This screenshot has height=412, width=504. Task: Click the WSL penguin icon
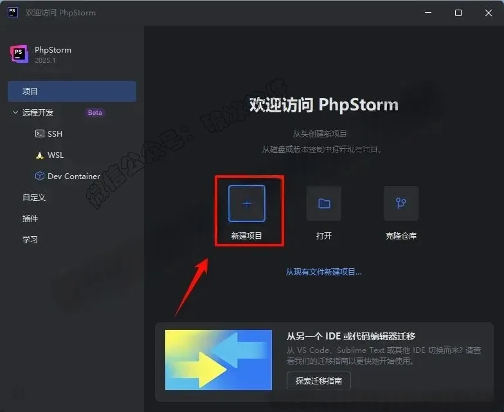pyautogui.click(x=40, y=155)
